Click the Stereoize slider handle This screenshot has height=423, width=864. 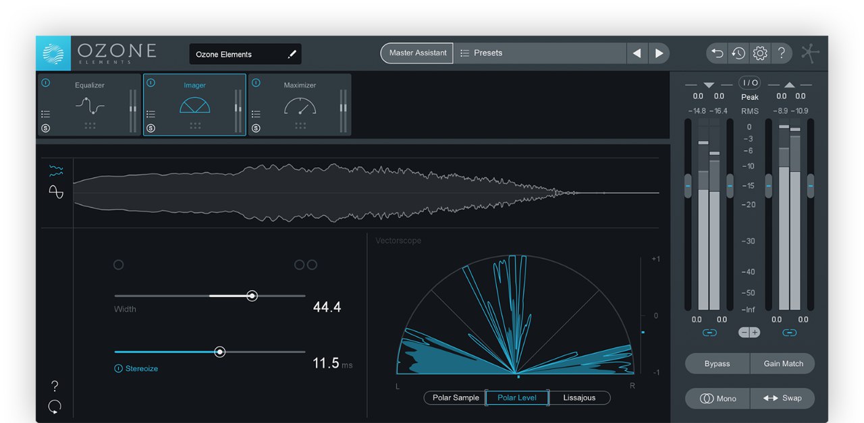[219, 351]
